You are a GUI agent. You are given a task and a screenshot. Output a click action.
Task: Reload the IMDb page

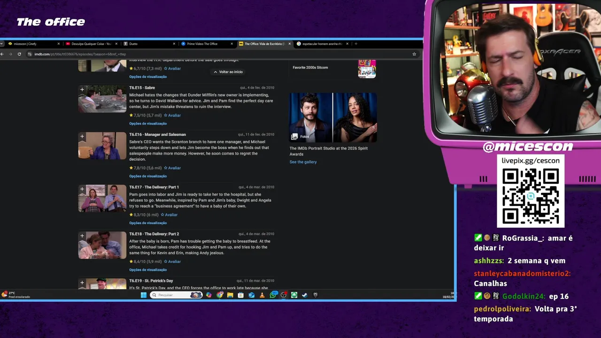(x=19, y=54)
